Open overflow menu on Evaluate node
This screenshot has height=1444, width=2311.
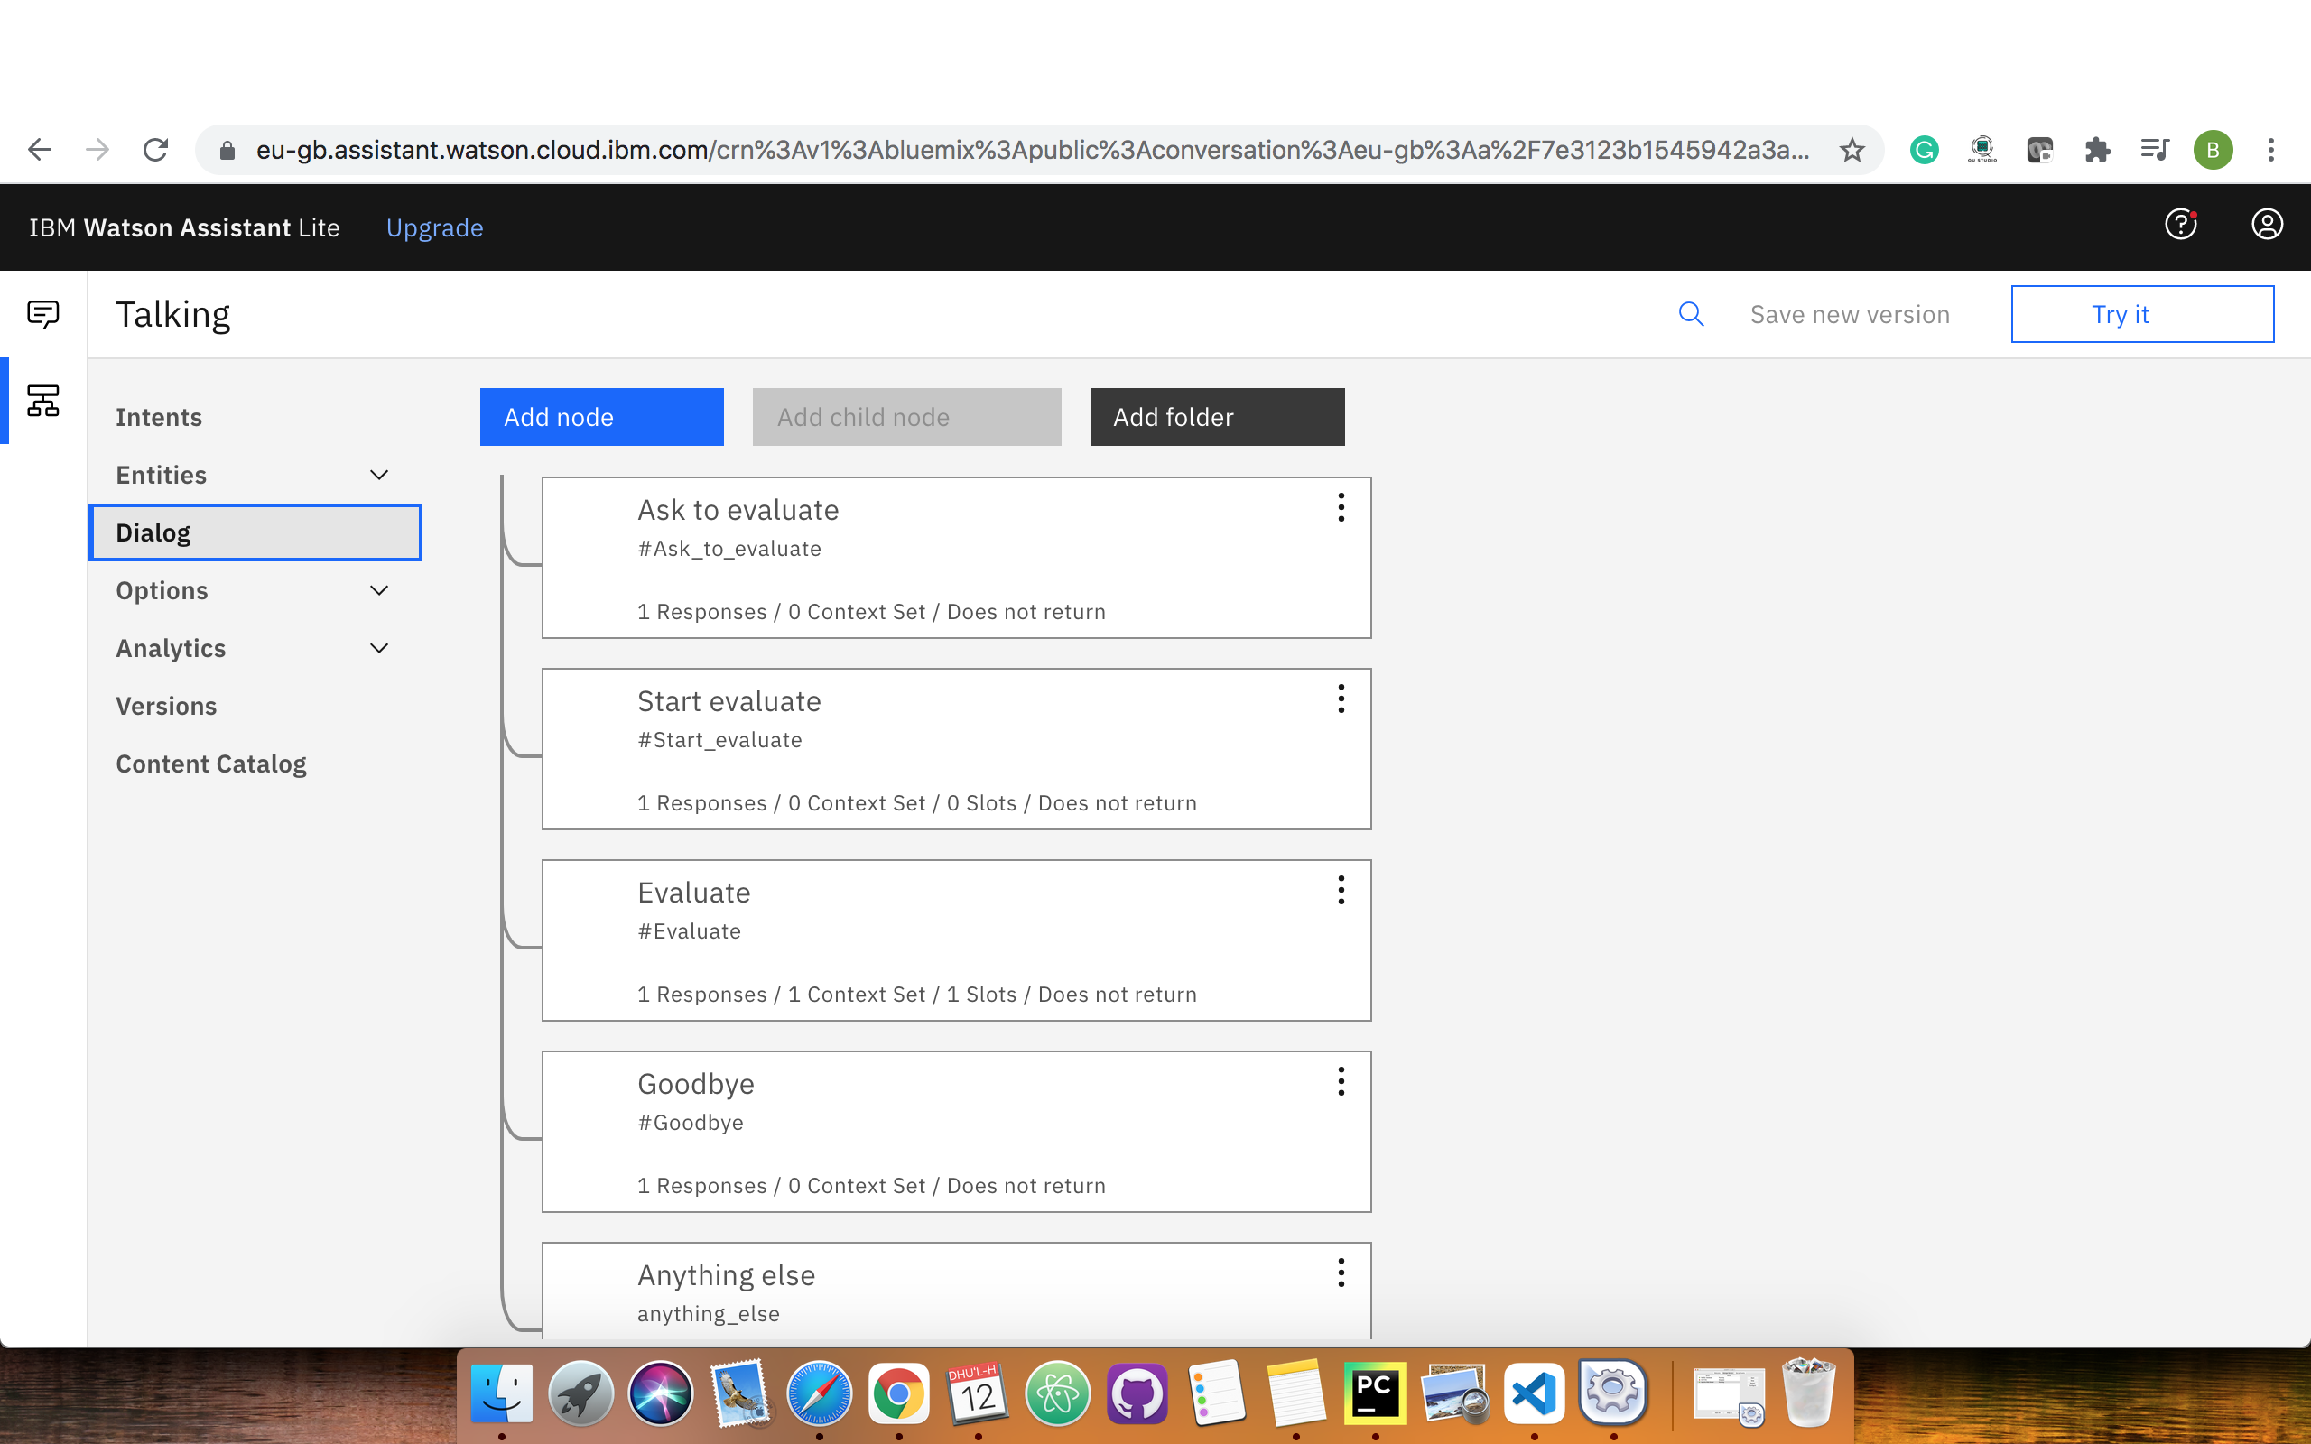point(1341,890)
